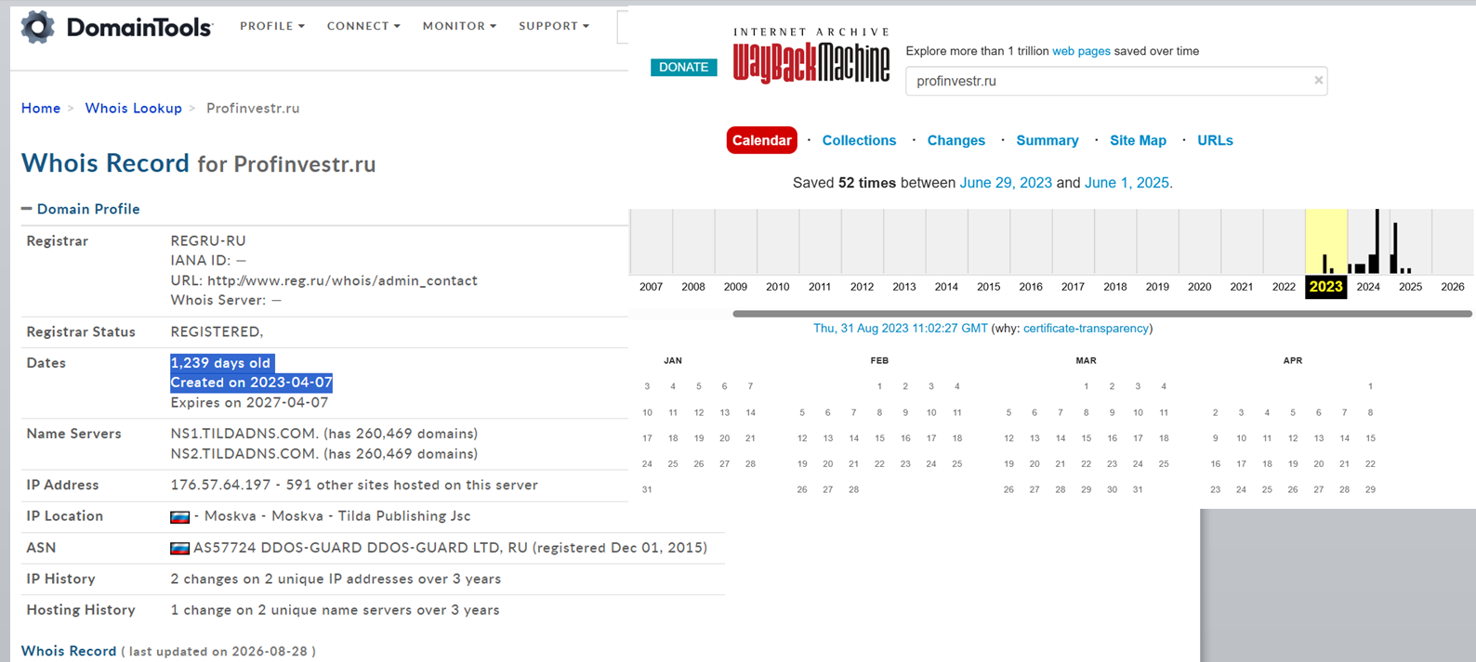The height and width of the screenshot is (662, 1476).
Task: Click the flag icon in ASN row
Action: coord(180,549)
